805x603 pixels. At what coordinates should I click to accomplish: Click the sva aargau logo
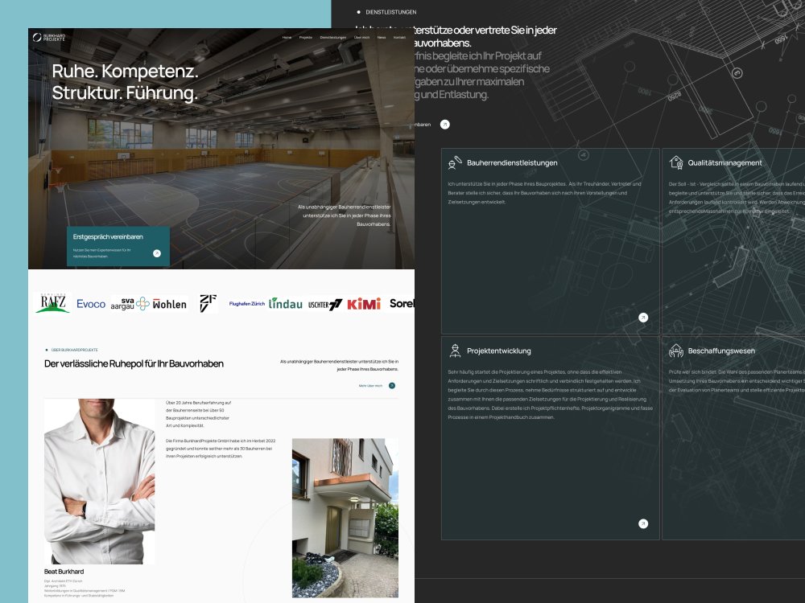click(130, 304)
